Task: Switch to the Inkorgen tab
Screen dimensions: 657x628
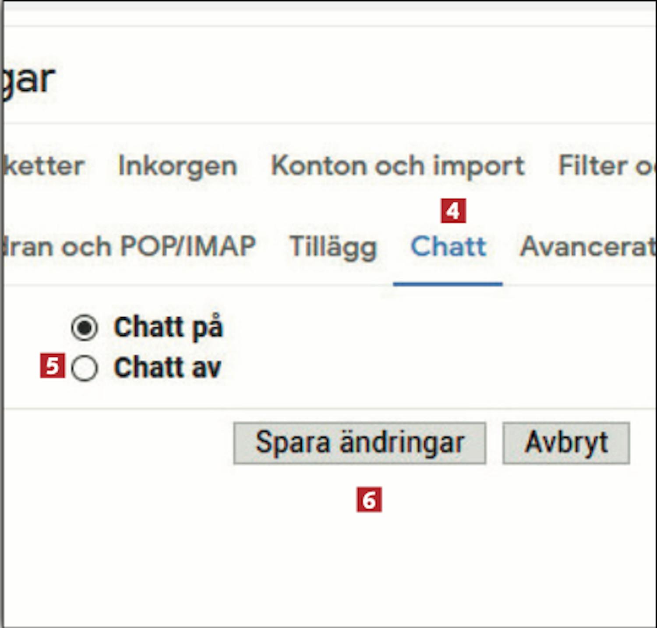Action: (177, 166)
